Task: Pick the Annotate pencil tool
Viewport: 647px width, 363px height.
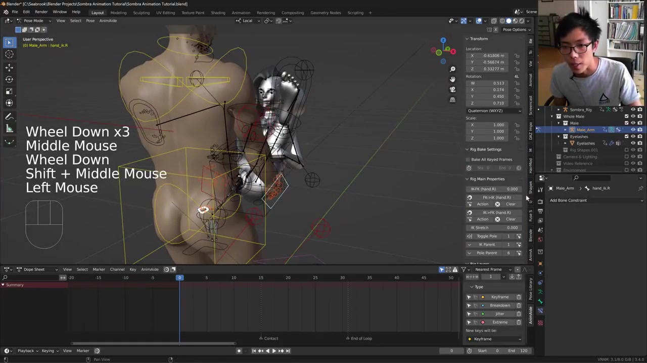Action: click(x=9, y=116)
